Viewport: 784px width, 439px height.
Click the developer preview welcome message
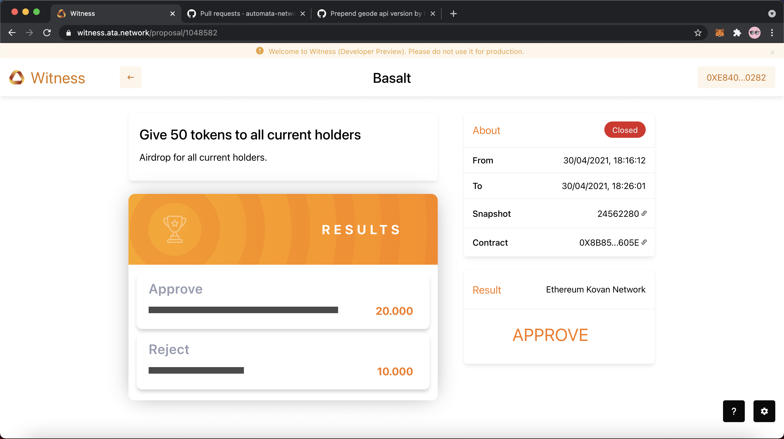396,51
